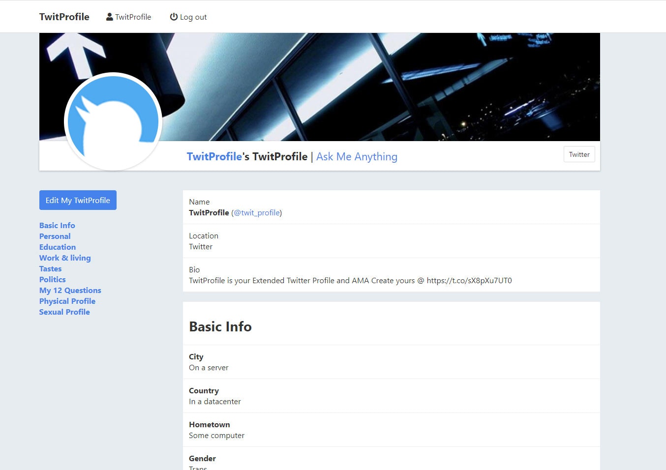Click the Twitter bird profile avatar
The image size is (666, 470).
coord(113,121)
